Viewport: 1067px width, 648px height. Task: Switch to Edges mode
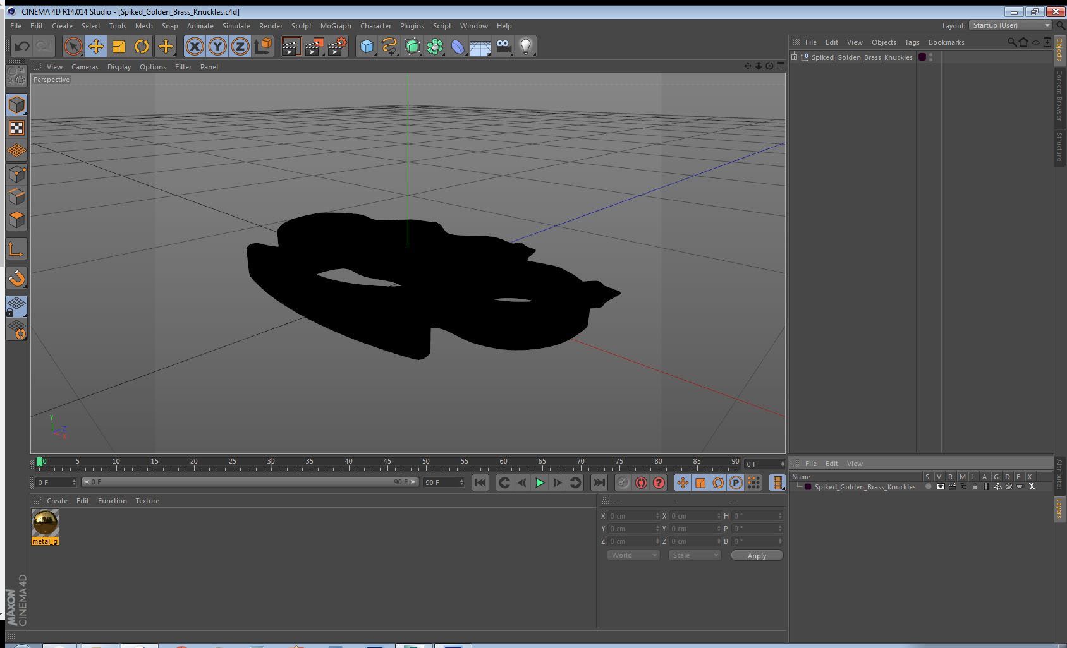coord(16,196)
